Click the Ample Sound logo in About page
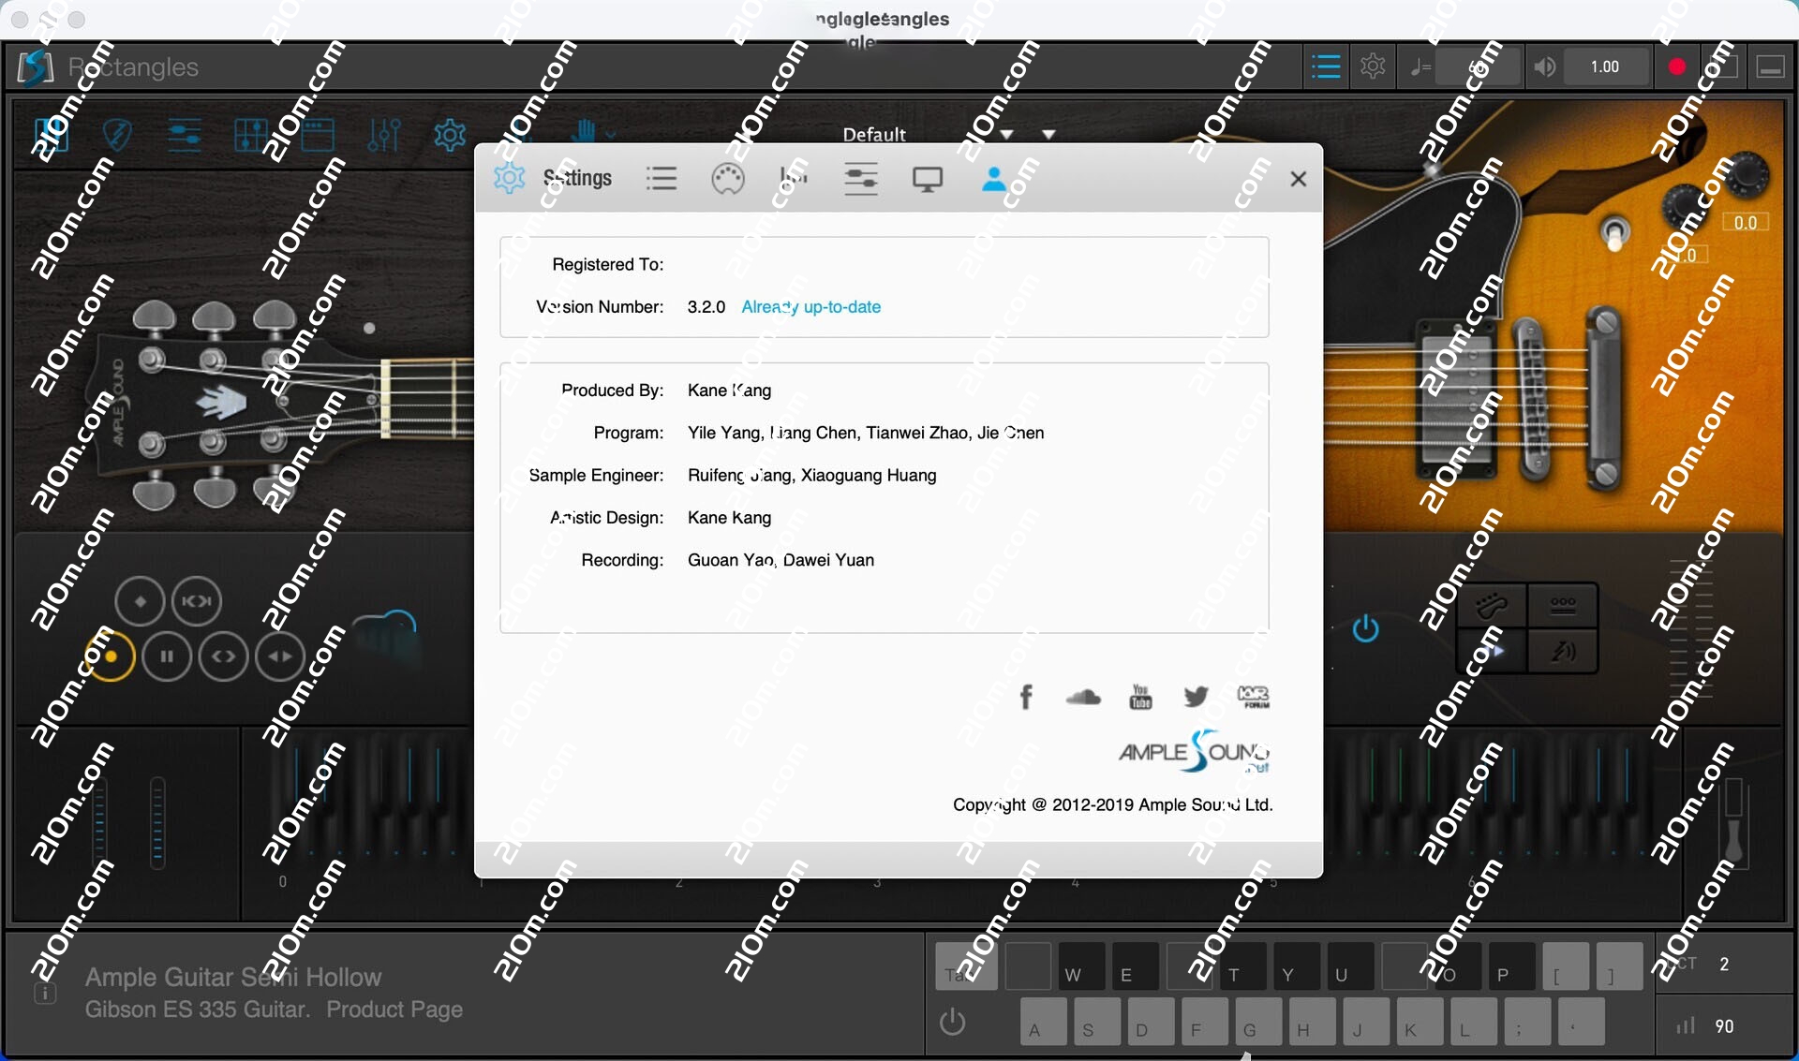 [x=1194, y=751]
